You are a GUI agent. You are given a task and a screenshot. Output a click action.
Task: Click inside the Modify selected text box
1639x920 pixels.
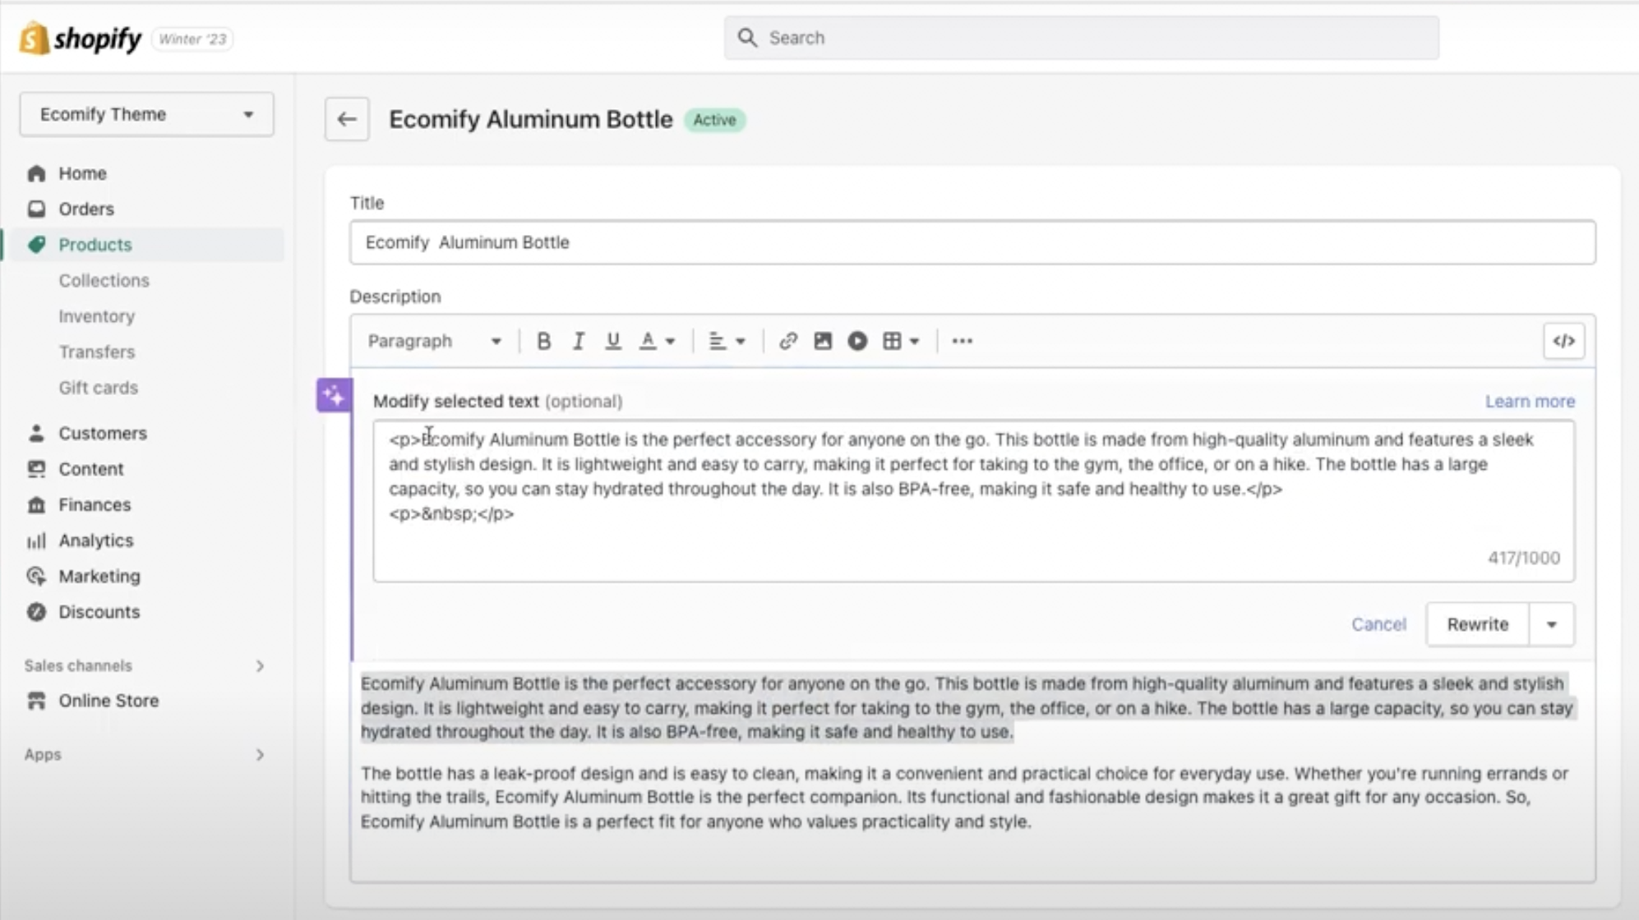pos(973,501)
